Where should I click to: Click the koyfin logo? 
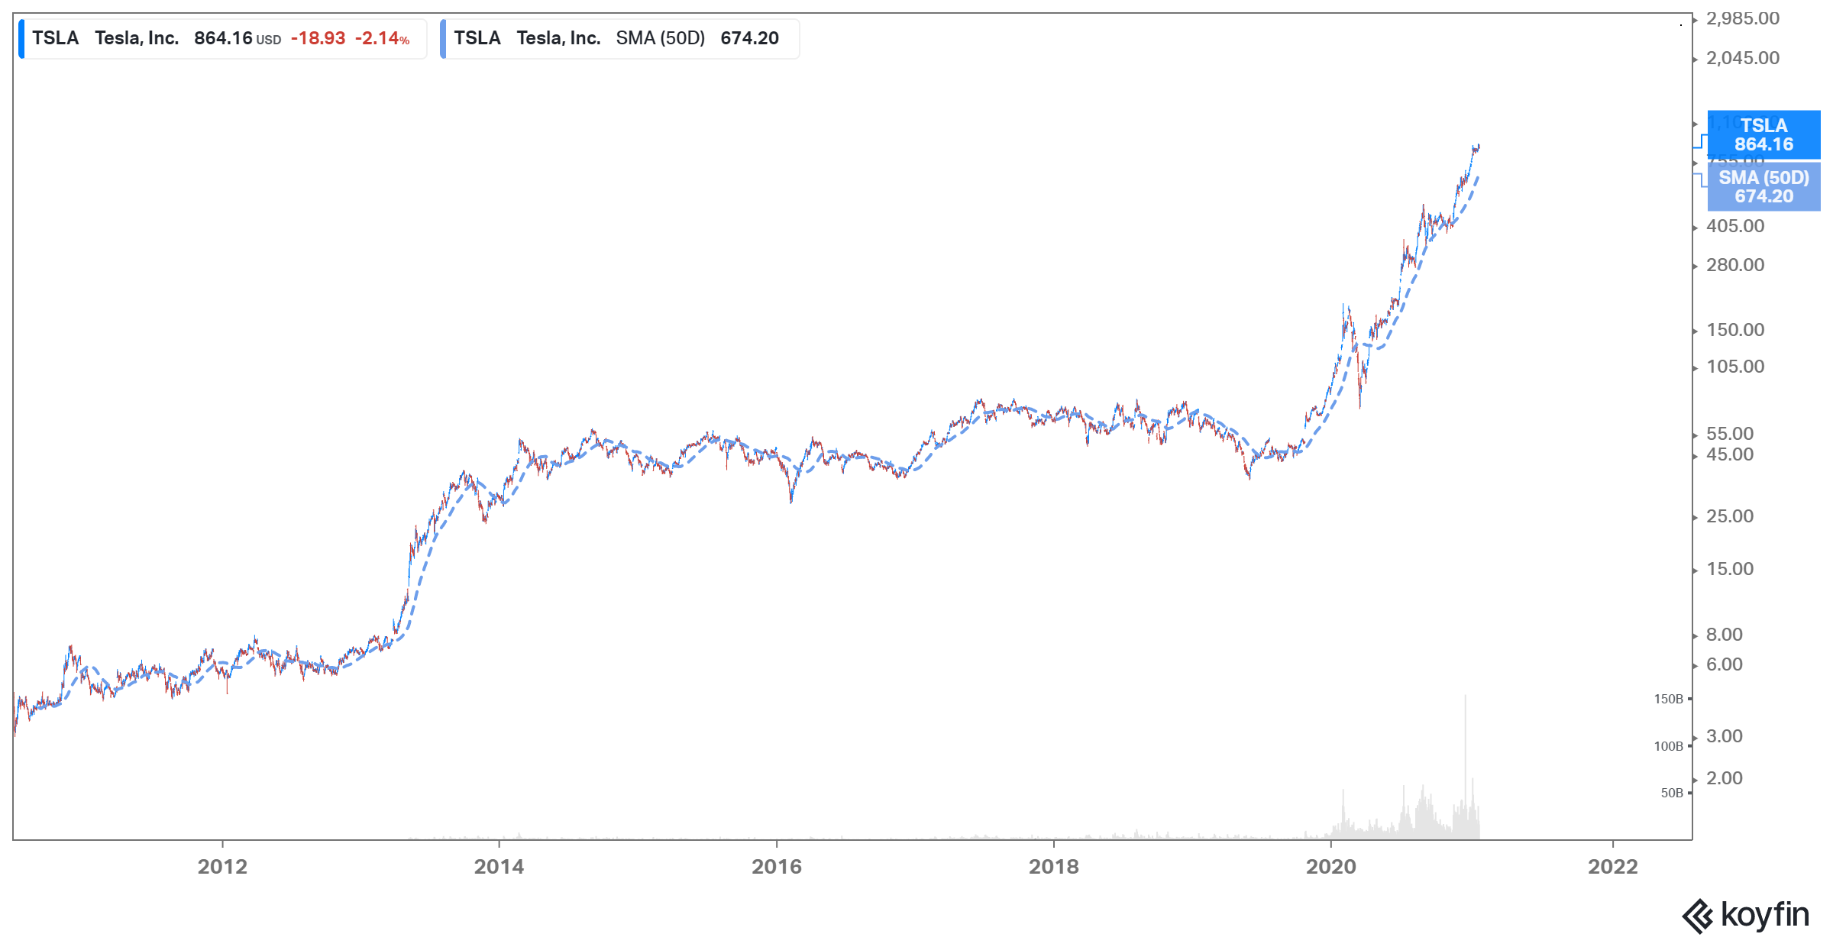click(1745, 915)
